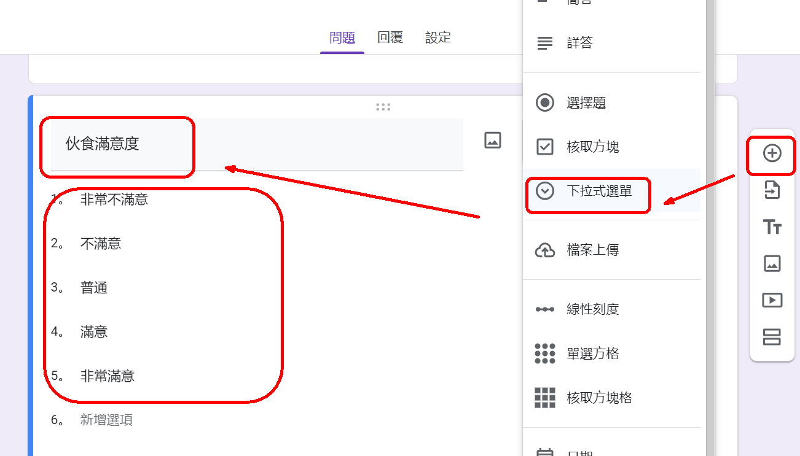Select 單選方格 question type

[592, 354]
